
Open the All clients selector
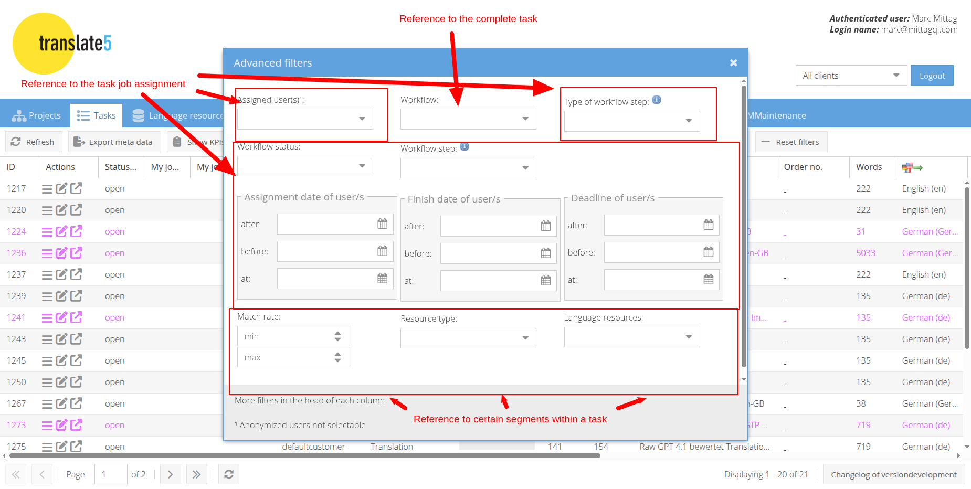pos(850,76)
